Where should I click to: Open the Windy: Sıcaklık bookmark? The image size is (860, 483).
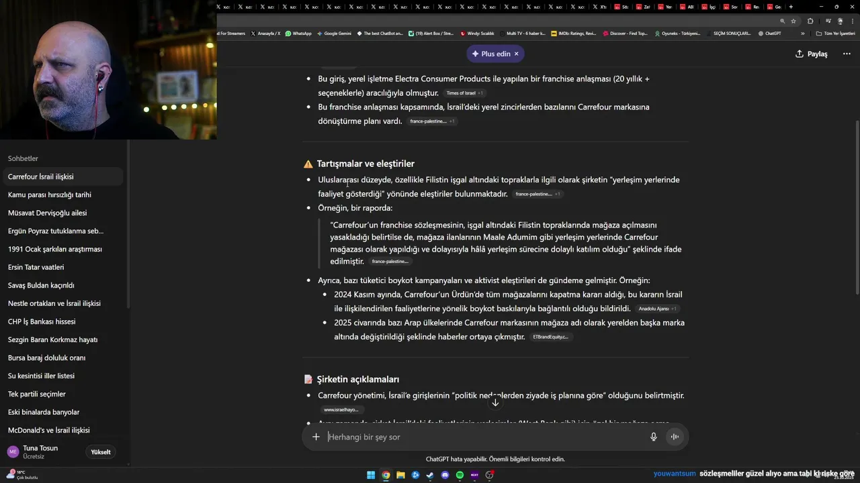[477, 34]
